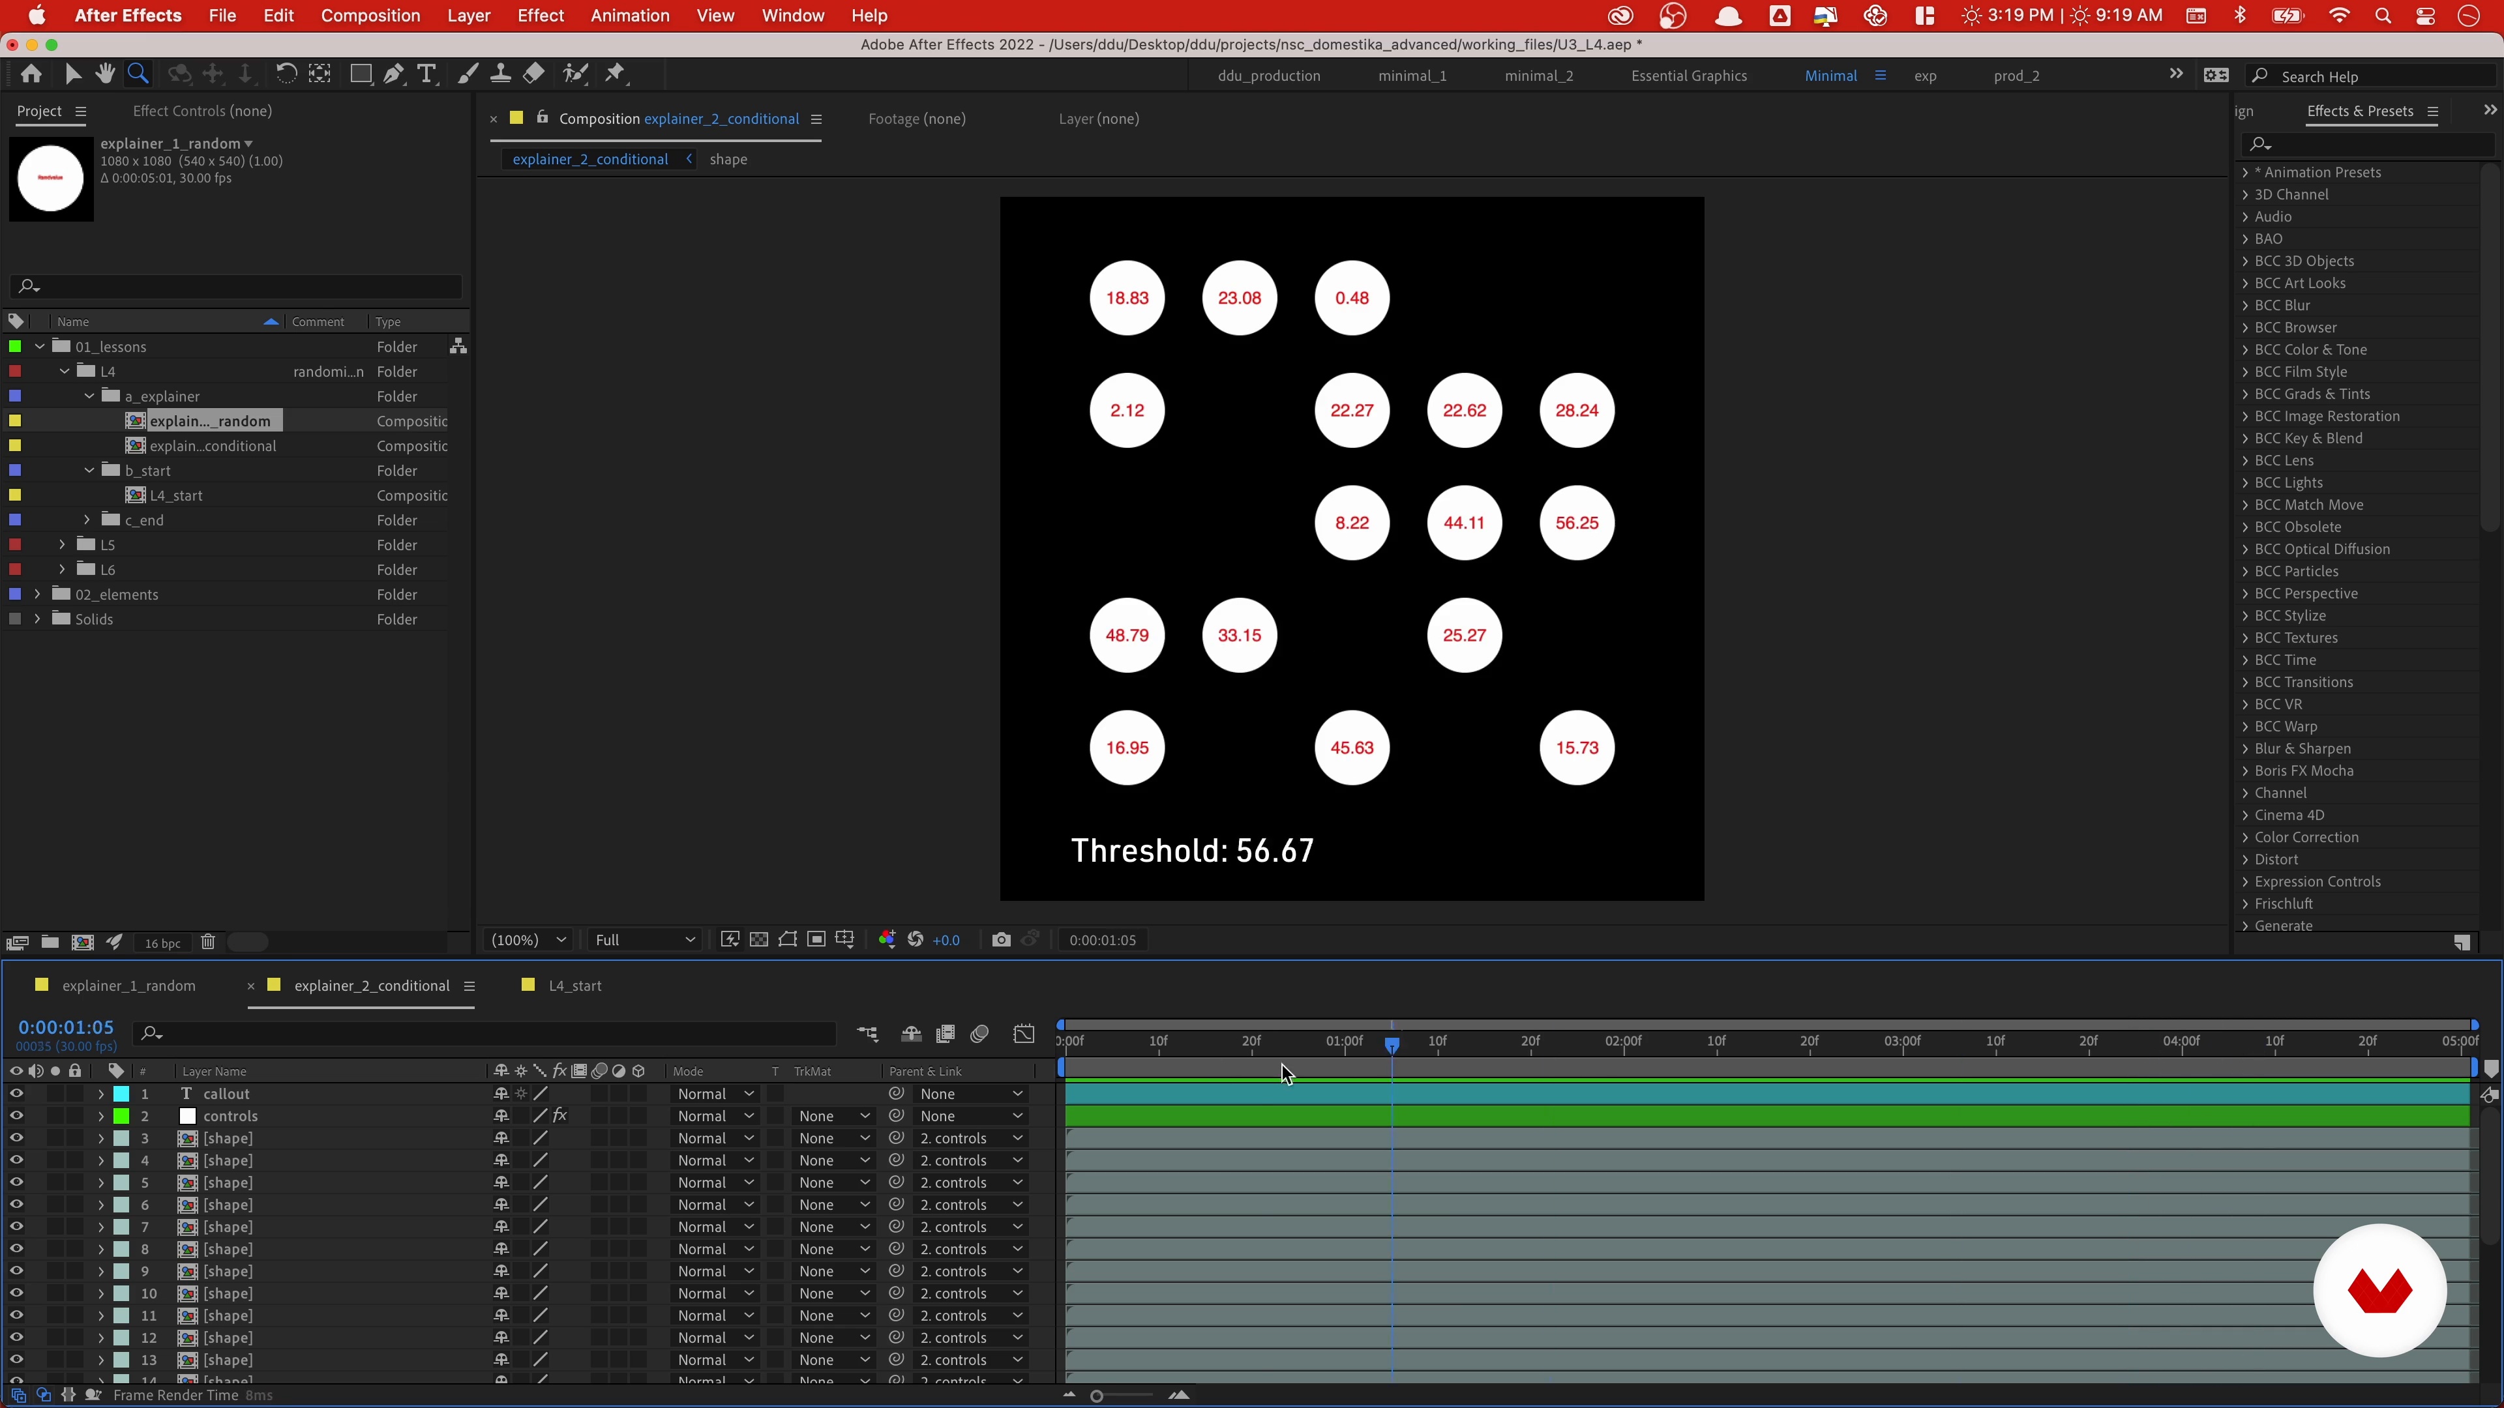Toggle transparency grid icon in viewer
The image size is (2504, 1408).
click(759, 939)
